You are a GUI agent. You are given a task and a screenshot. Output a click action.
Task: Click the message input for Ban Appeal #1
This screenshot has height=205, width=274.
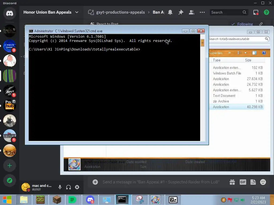[161, 182]
